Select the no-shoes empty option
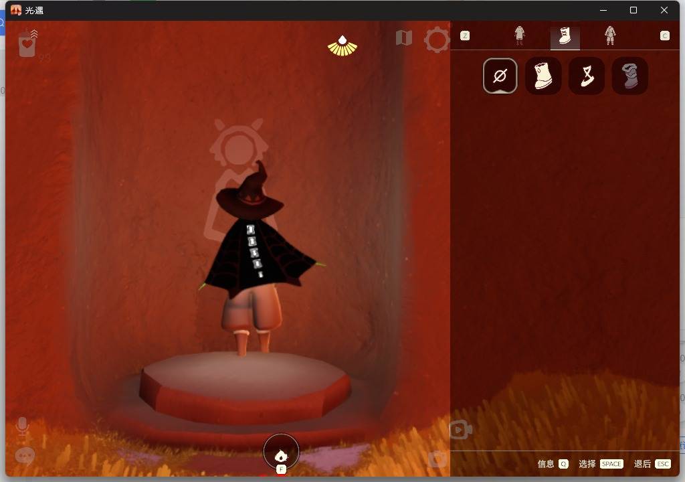Screen dimensions: 685x482 coord(500,76)
